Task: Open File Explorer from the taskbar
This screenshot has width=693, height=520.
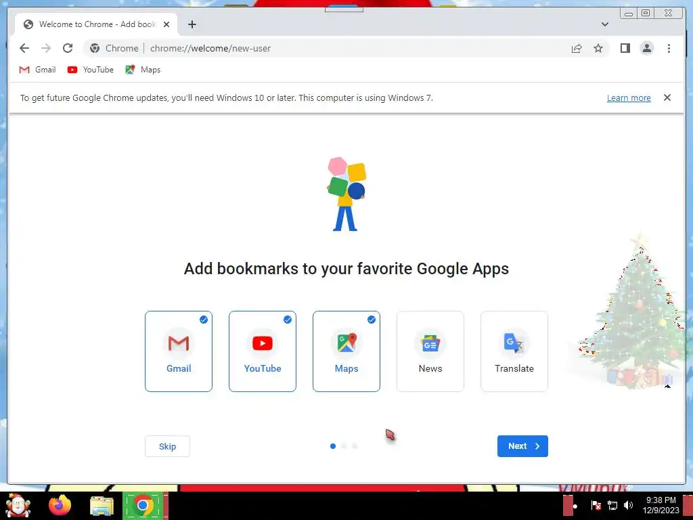Action: [x=102, y=505]
